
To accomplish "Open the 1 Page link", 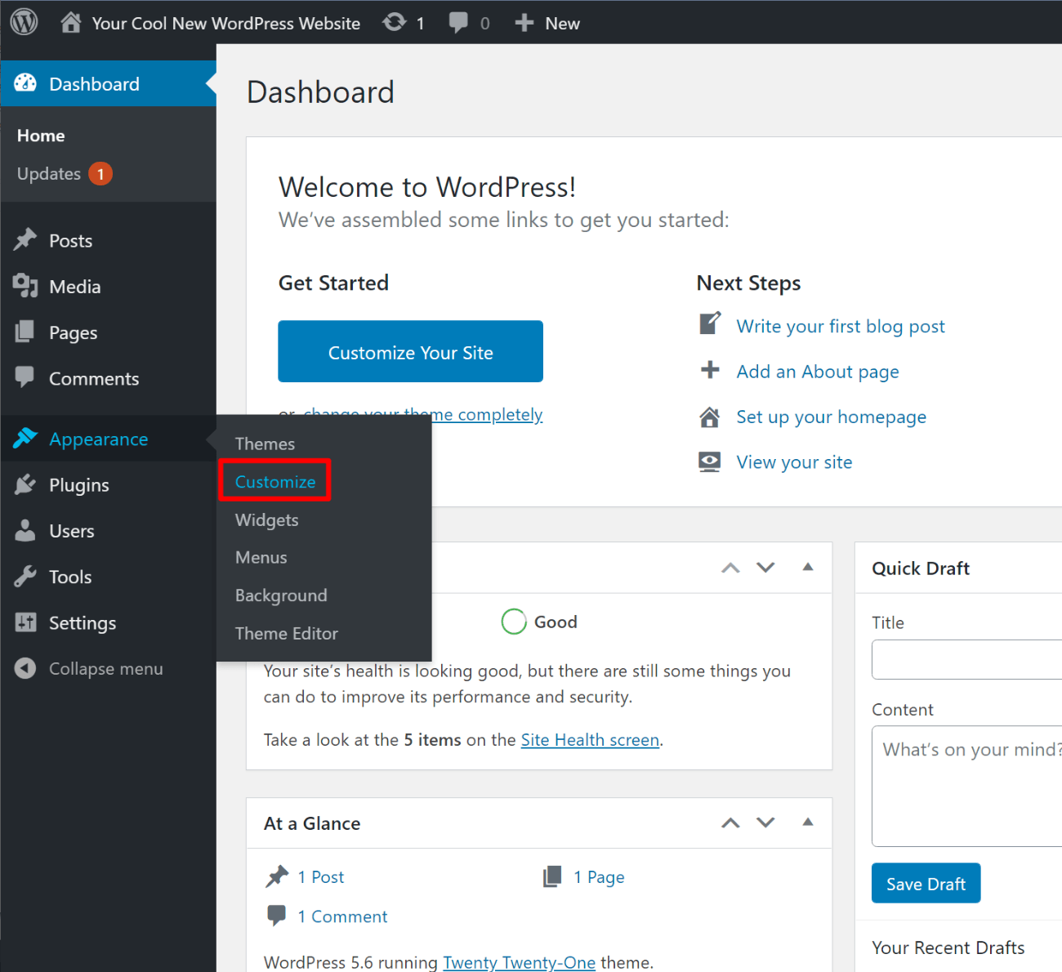I will point(599,877).
